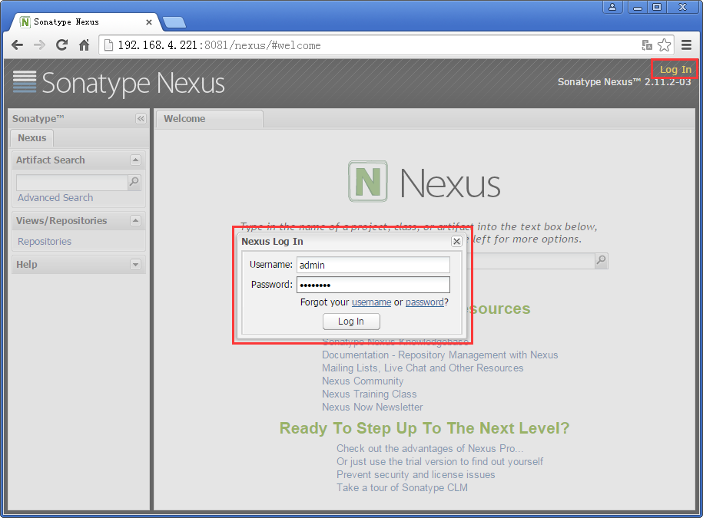Click the page icon left of the URL

(x=108, y=45)
